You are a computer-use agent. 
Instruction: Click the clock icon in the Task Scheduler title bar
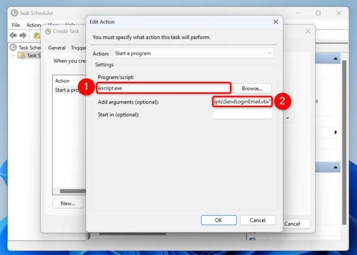[x=13, y=13]
